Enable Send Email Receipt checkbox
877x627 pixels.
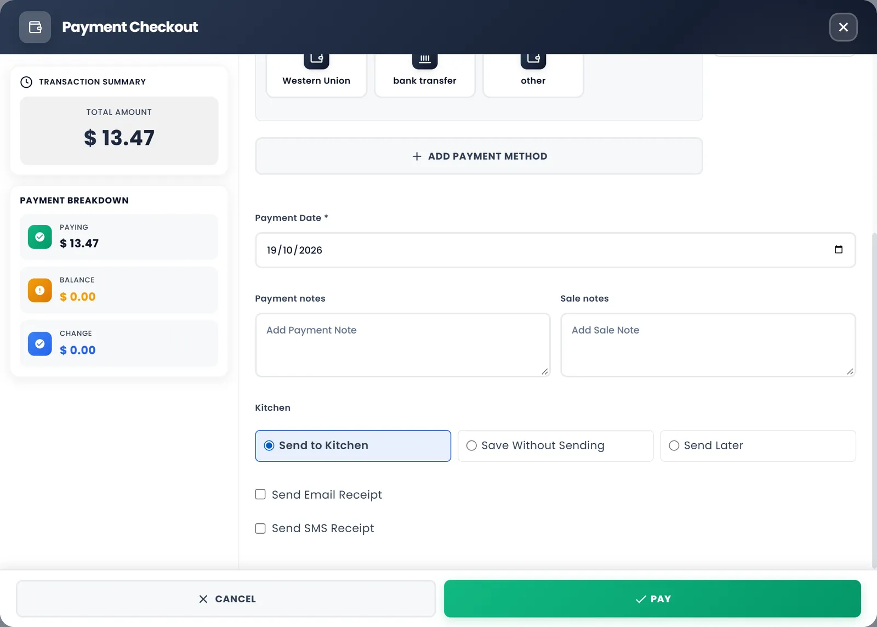click(260, 494)
